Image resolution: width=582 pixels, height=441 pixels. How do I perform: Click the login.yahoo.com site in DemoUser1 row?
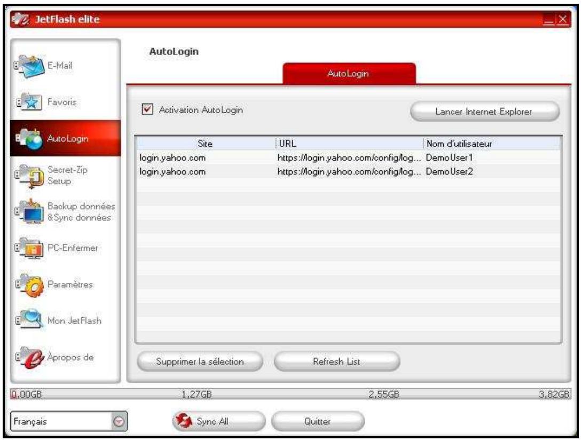[x=172, y=157]
